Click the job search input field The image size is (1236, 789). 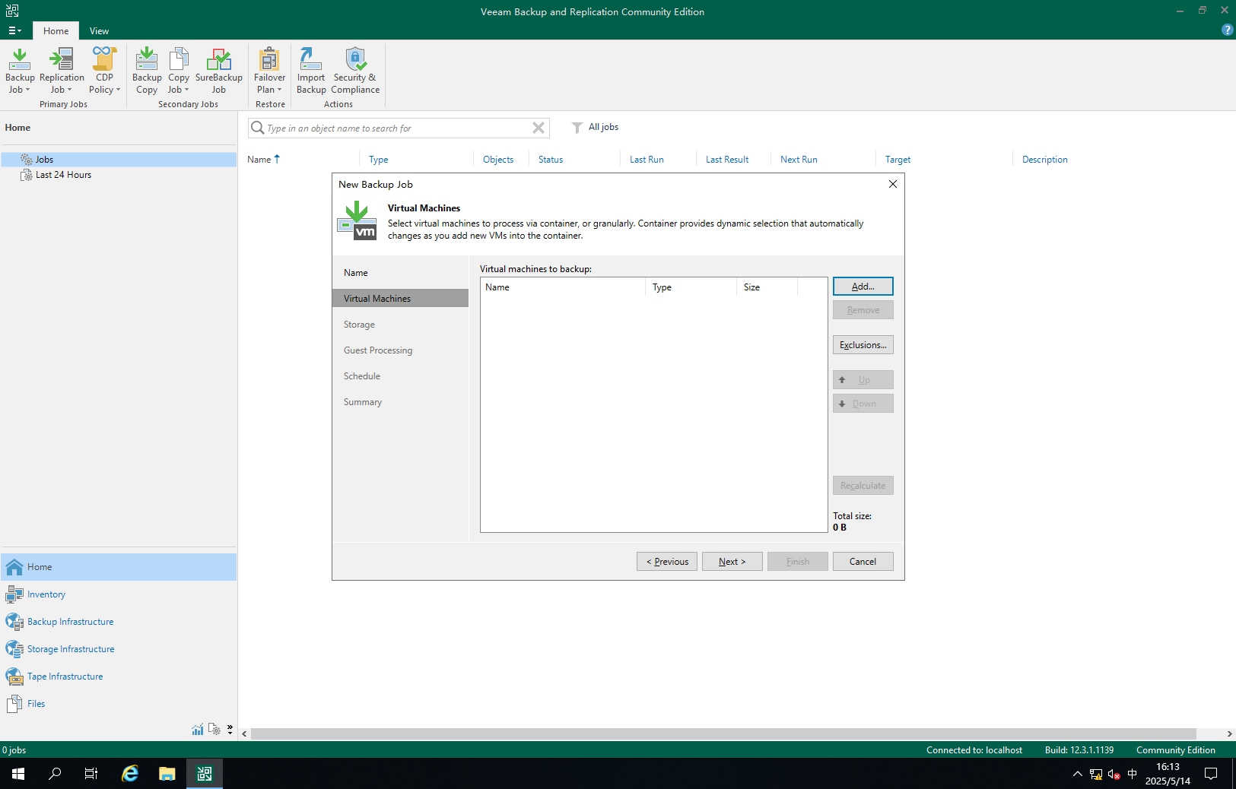[396, 128]
